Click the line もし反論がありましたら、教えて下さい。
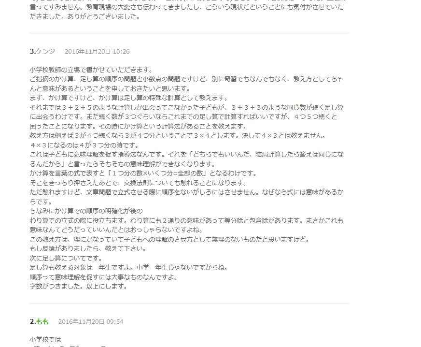The width and height of the screenshot is (421, 347). pyautogui.click(x=89, y=248)
